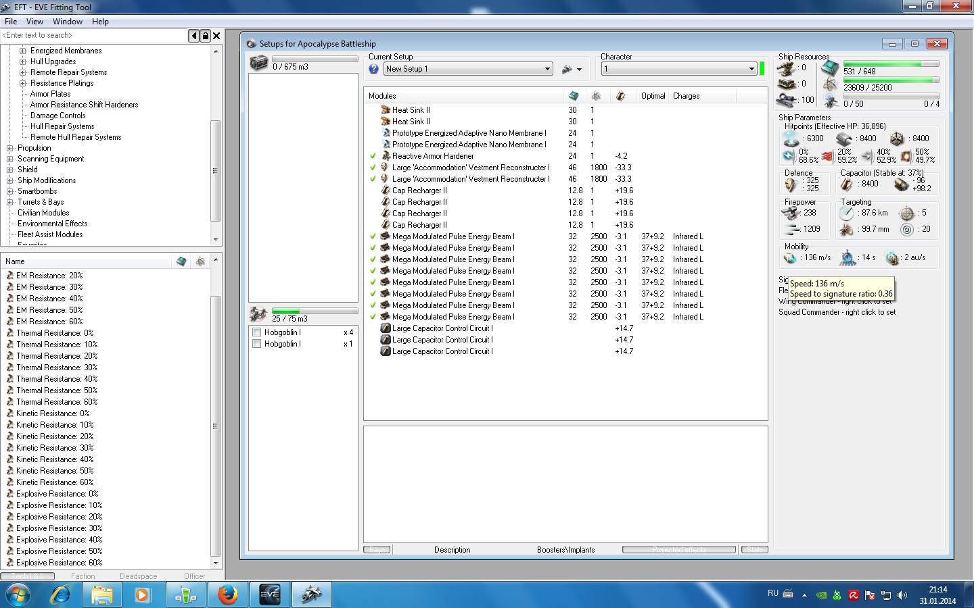This screenshot has width=974, height=608.
Task: Select the Officer filter button
Action: (x=195, y=576)
